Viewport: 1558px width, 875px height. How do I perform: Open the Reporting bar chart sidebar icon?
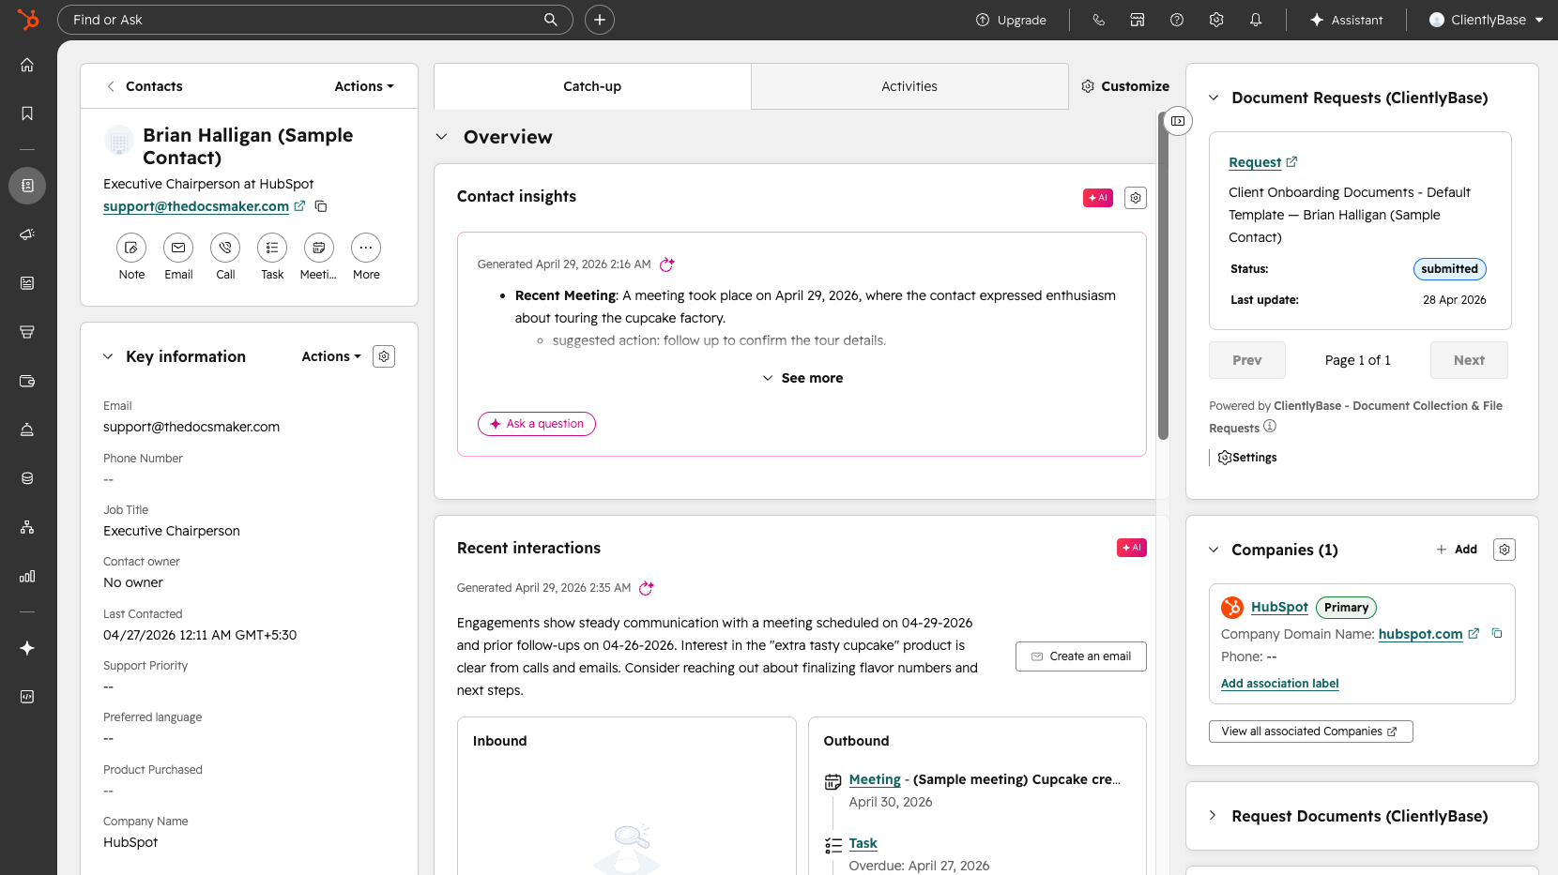(x=27, y=576)
